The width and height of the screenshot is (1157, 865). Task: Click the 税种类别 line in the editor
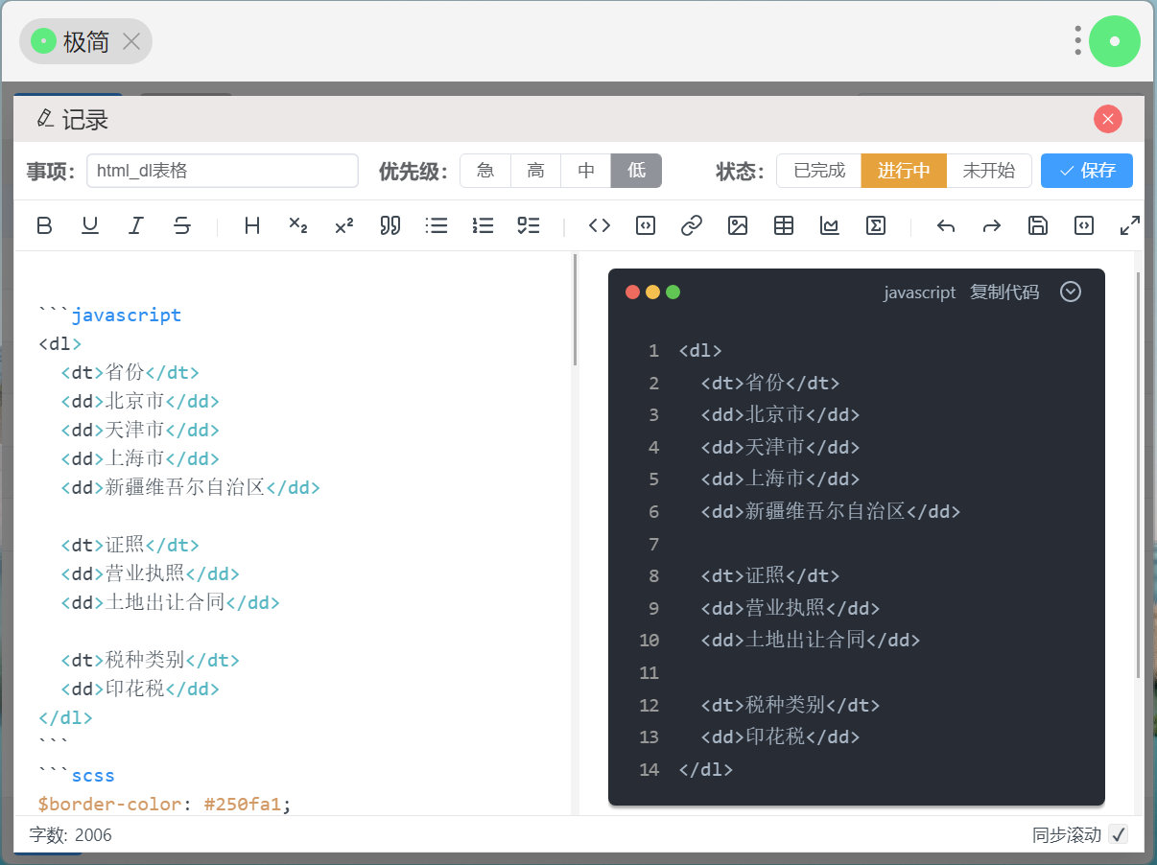pos(150,660)
